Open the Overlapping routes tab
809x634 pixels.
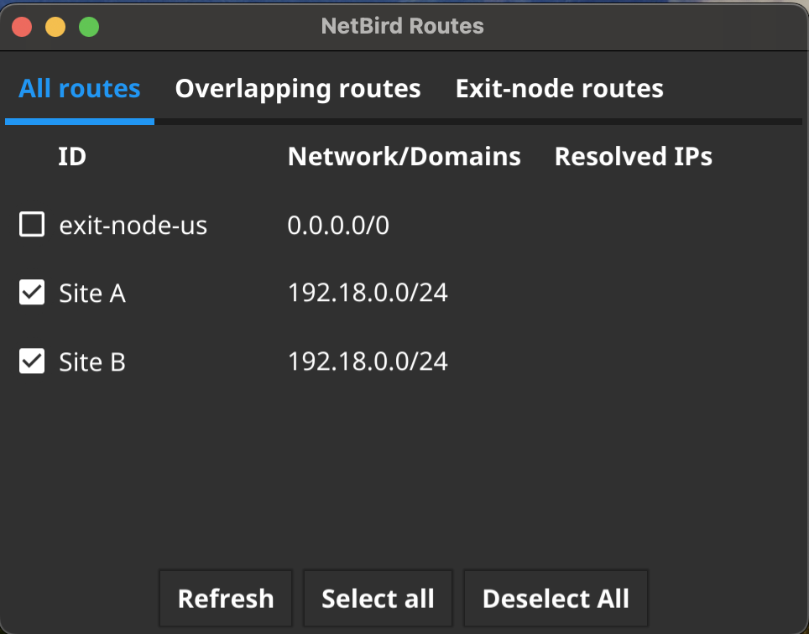point(298,89)
